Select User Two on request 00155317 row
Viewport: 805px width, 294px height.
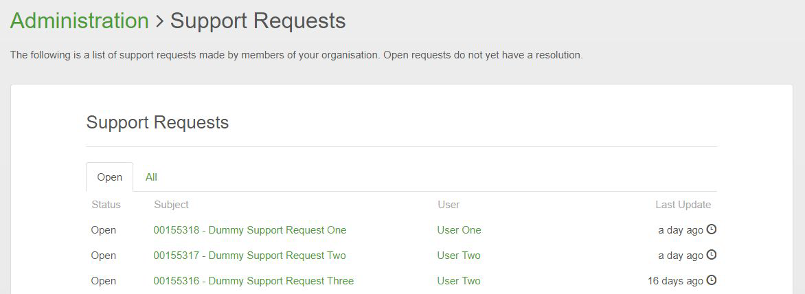(x=459, y=256)
